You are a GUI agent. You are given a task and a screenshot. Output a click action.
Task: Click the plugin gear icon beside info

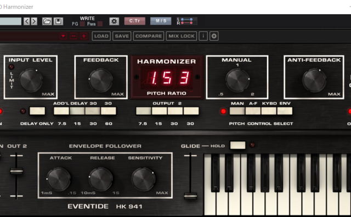pyautogui.click(x=214, y=36)
